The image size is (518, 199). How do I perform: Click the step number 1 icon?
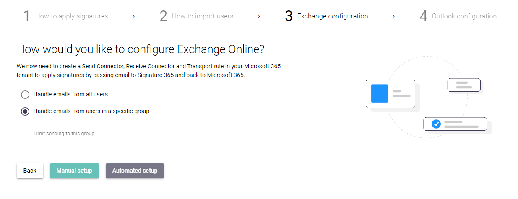[x=26, y=16]
